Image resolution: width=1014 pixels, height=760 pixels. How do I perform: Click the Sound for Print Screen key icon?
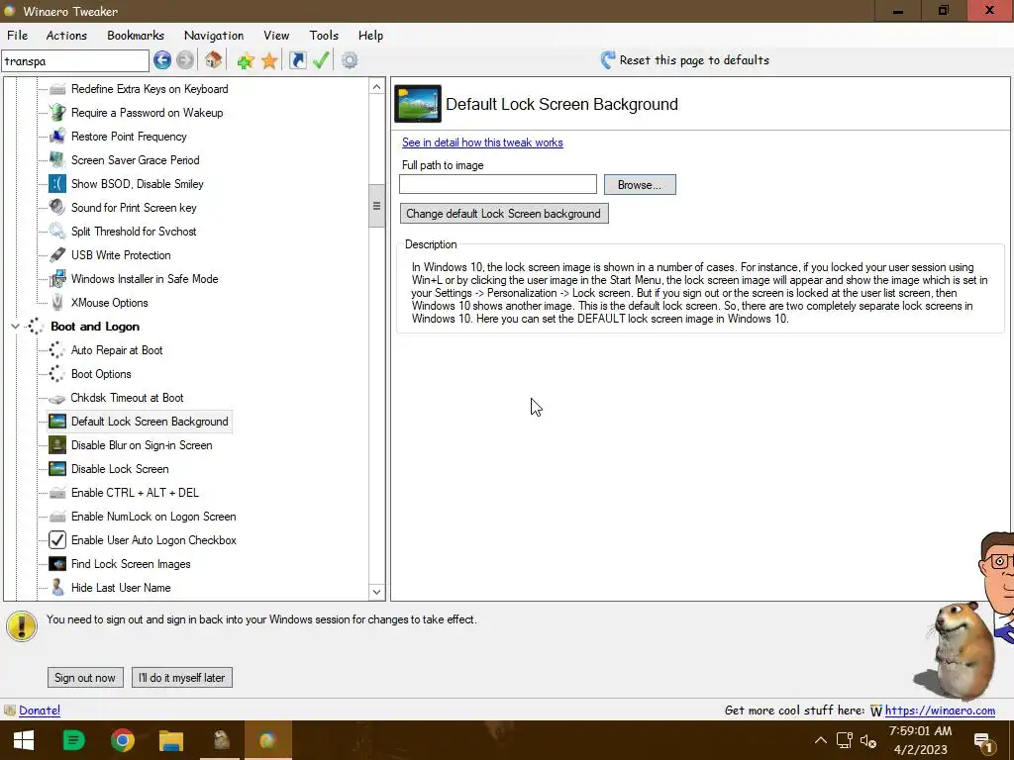(57, 208)
